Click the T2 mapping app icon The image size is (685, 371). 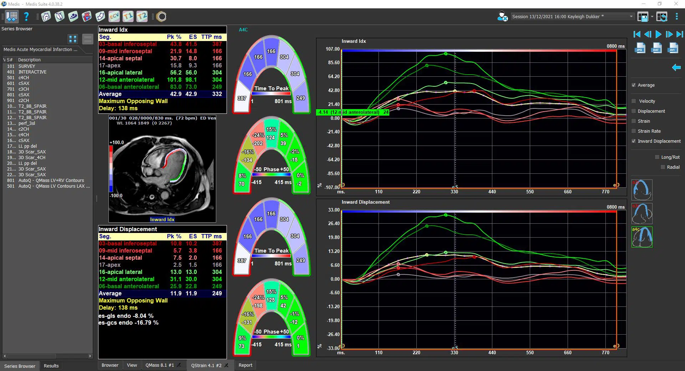[142, 16]
